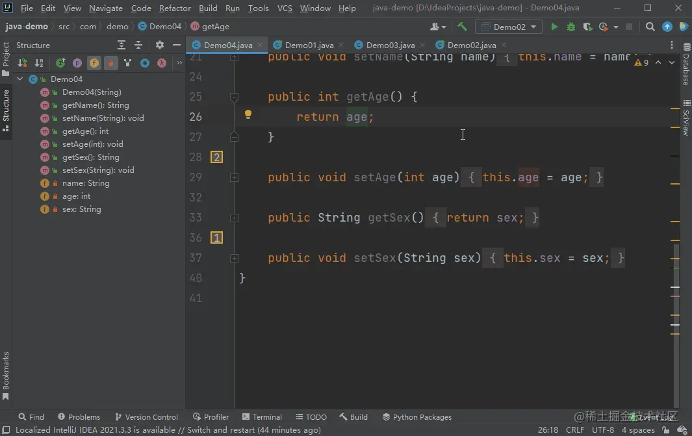This screenshot has height=436, width=692.
Task: Show more Structure toolbar actions
Action: (x=179, y=63)
